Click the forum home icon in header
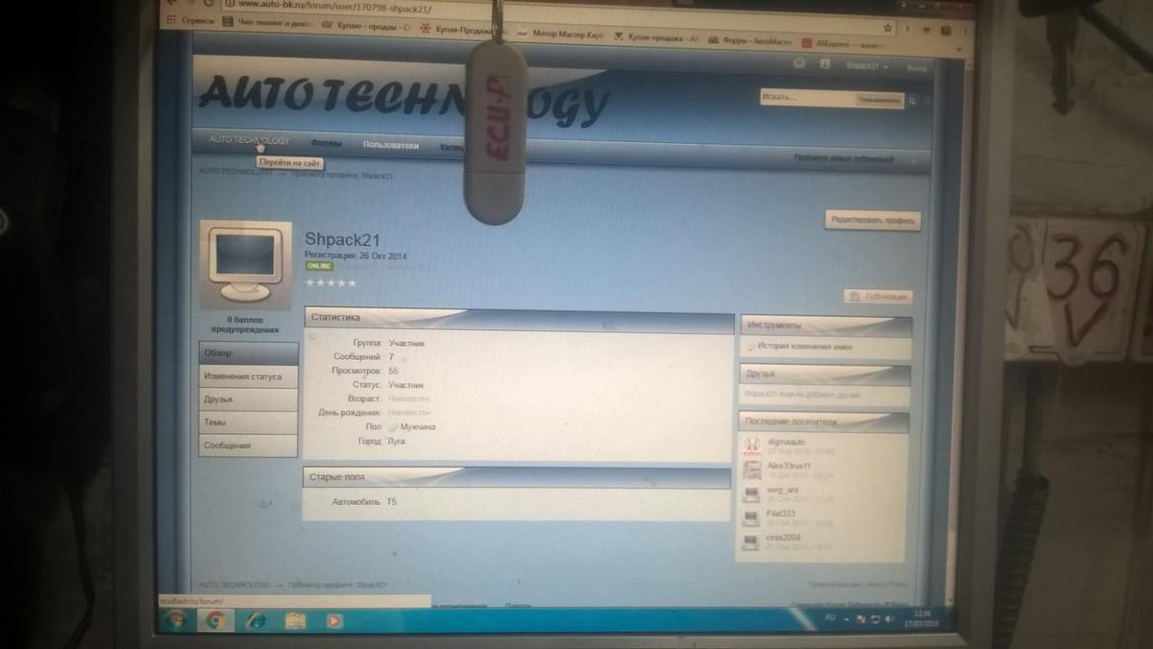 pos(798,63)
